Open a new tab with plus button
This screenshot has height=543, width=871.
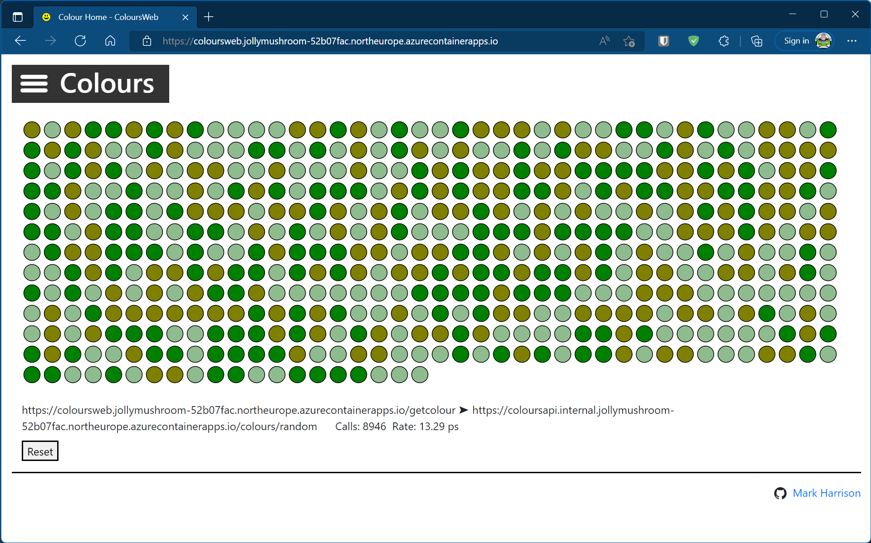pyautogui.click(x=209, y=17)
